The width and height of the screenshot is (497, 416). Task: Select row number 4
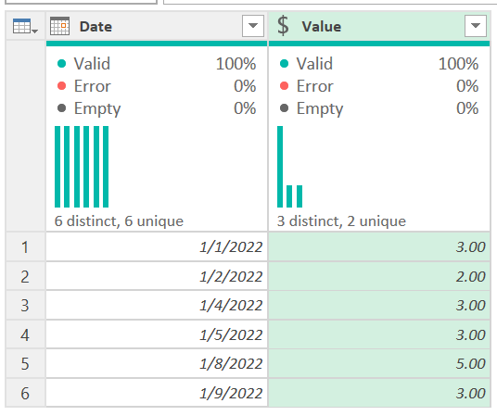point(25,334)
